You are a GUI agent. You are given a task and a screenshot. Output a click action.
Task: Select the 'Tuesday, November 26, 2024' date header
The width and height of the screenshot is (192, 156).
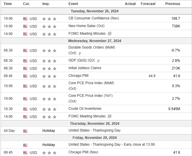click(x=95, y=11)
